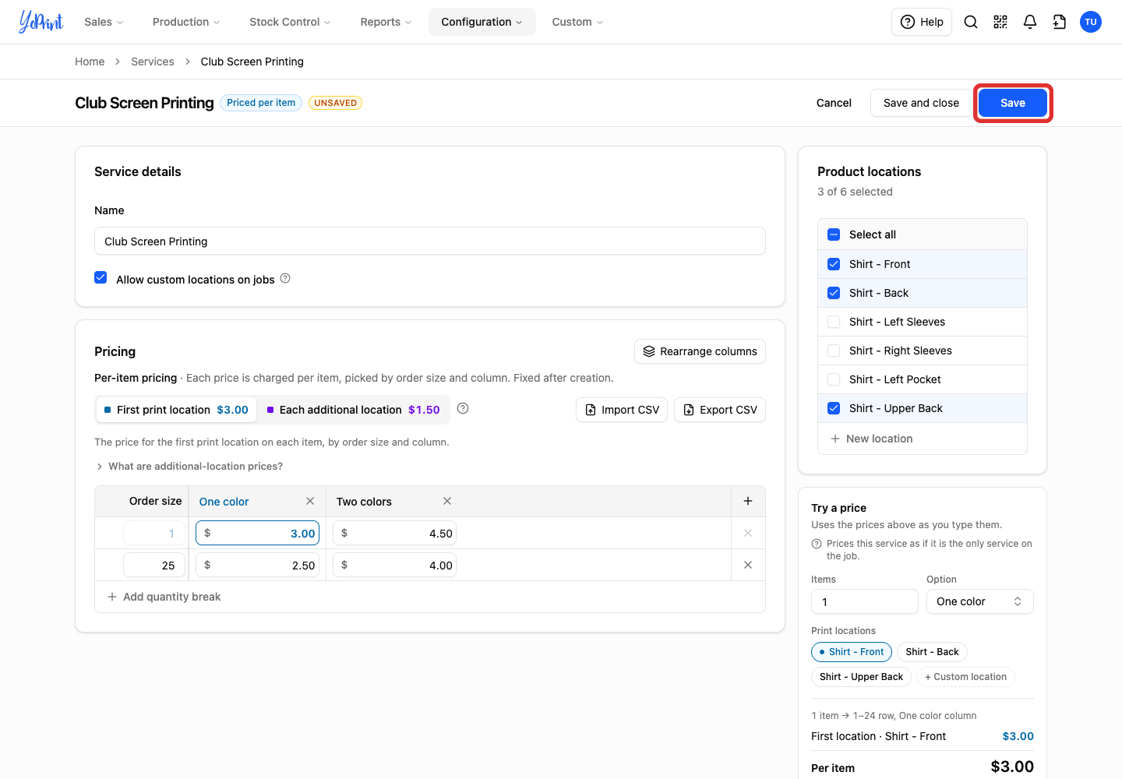Check Shirt - Right Sleeves location

[x=834, y=351]
